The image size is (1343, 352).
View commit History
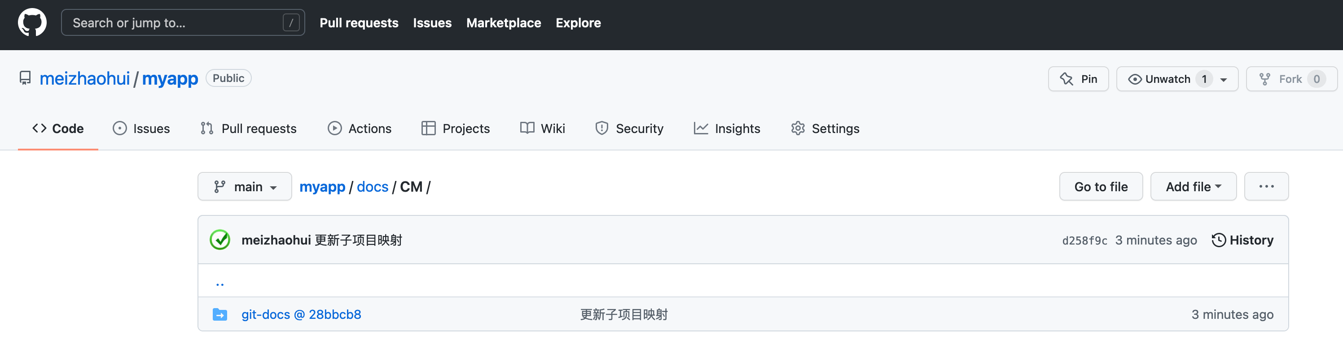[1242, 240]
